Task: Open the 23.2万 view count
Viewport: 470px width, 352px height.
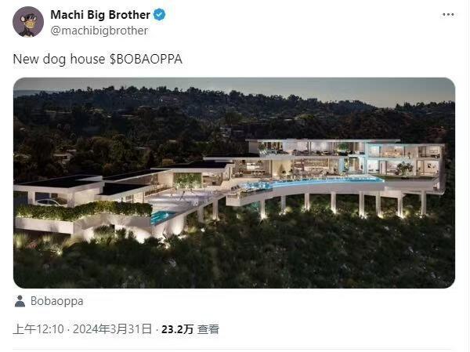Action: (178, 329)
